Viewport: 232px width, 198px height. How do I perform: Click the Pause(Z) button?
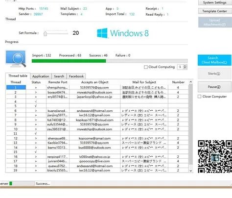(x=214, y=87)
